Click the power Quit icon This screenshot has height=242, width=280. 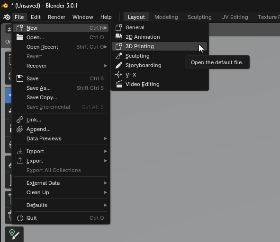tap(20, 218)
